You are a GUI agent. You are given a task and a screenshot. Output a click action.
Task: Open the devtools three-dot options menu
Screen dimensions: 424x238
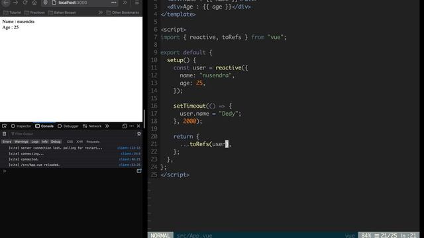pyautogui.click(x=131, y=126)
